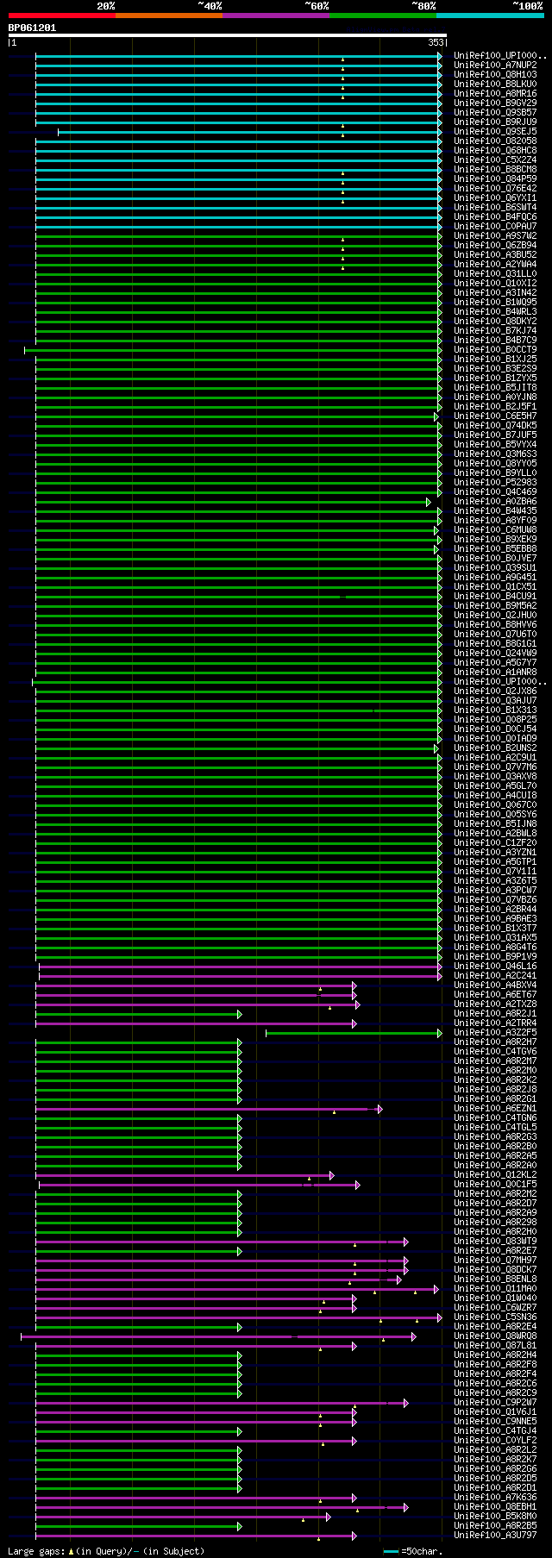
Task: Open hit UniRef100_Q31LL0
Action: click(x=495, y=273)
